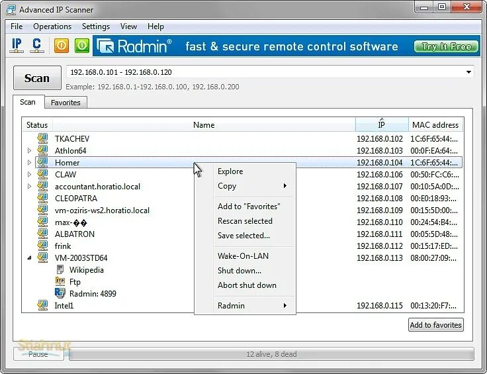Open the File menu

point(17,26)
